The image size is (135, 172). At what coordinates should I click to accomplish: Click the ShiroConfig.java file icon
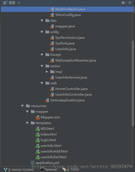(x=52, y=15)
